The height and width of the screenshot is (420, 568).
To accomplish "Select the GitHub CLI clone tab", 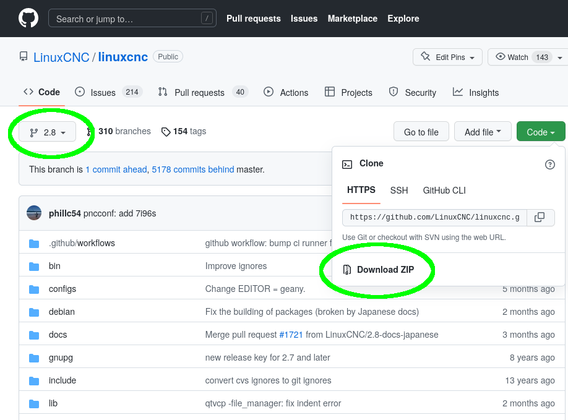I will click(444, 190).
